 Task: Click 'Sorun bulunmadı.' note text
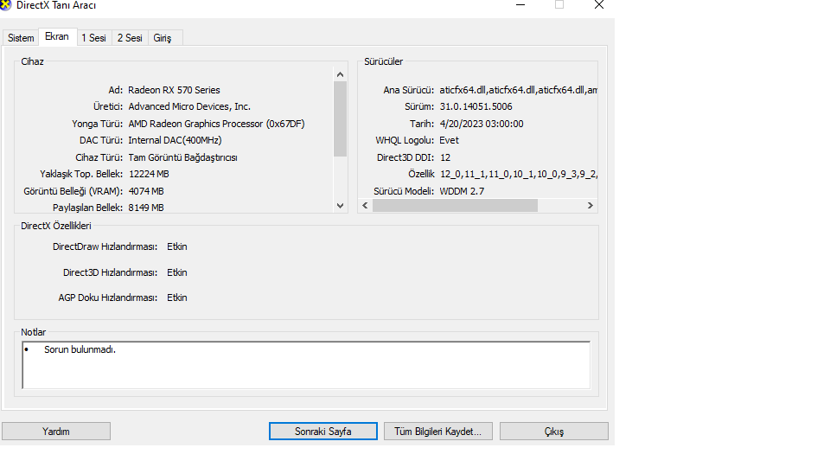click(x=80, y=349)
